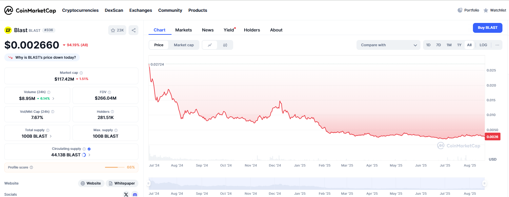Viewport: 509px width, 197px height.
Task: Expand Circulating supply 44.13B BLAST chevron
Action: (89, 155)
